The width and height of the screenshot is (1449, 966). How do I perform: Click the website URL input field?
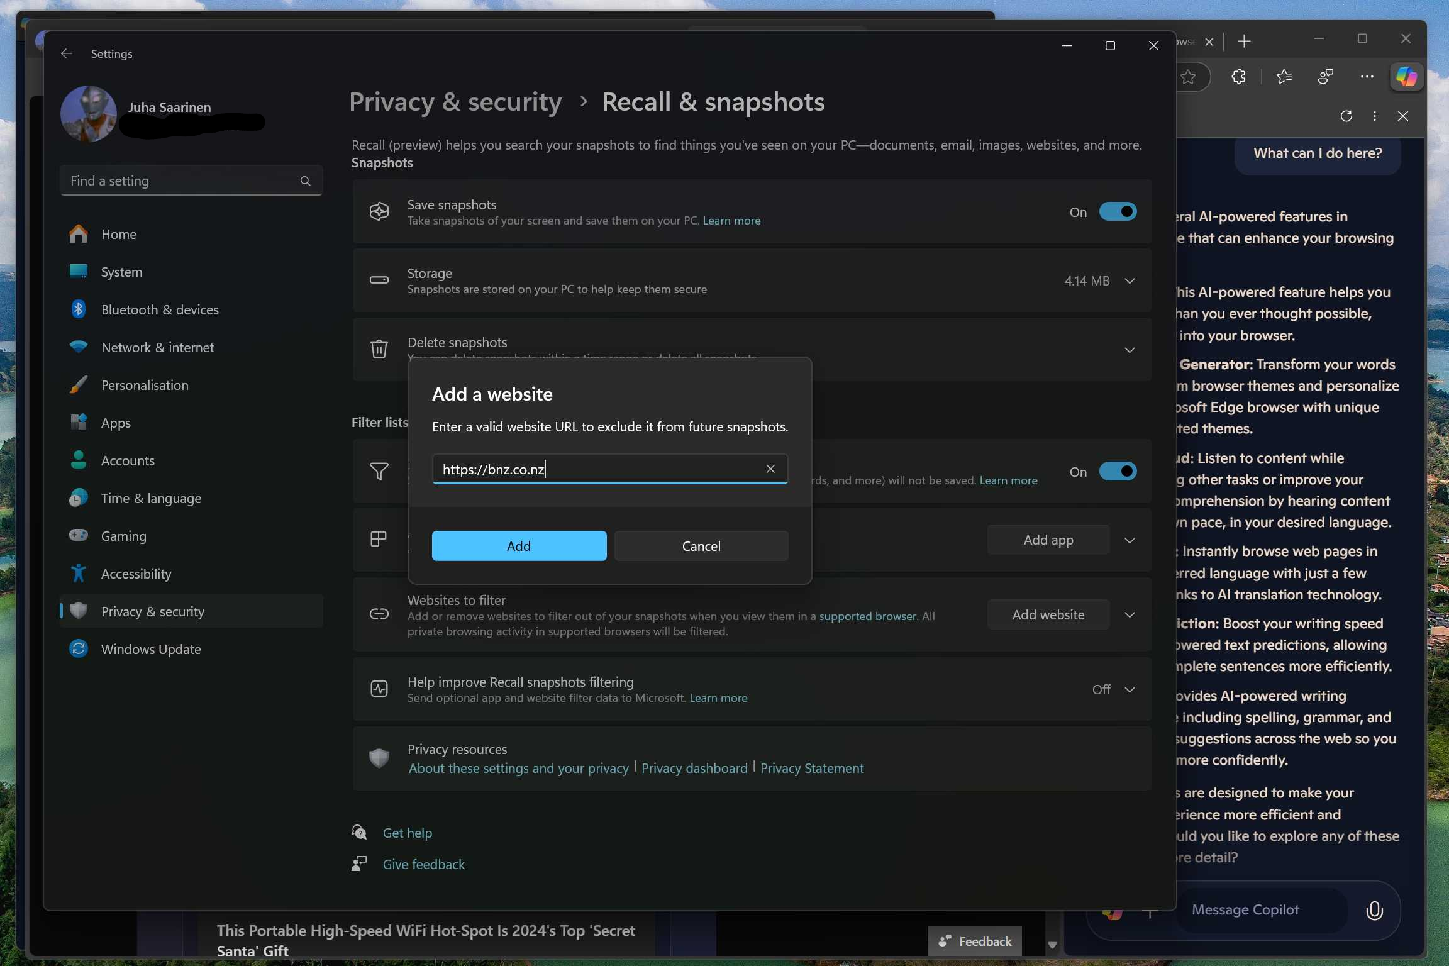(x=597, y=469)
